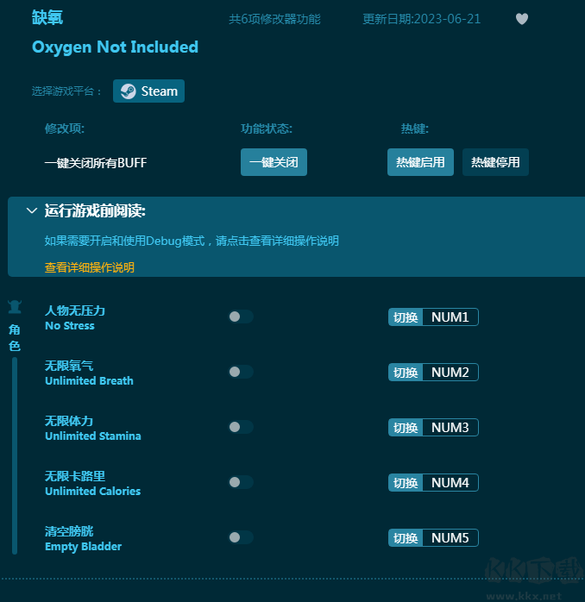Enable the Empty Bladder switch
The image size is (585, 602).
pyautogui.click(x=241, y=537)
